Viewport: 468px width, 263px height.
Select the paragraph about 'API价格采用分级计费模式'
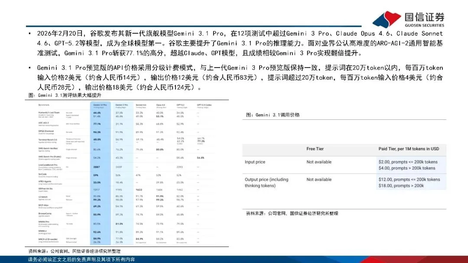(240, 77)
